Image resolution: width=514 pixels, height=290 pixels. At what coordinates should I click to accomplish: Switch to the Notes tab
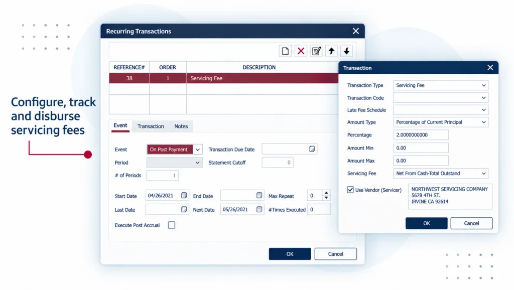click(x=181, y=126)
